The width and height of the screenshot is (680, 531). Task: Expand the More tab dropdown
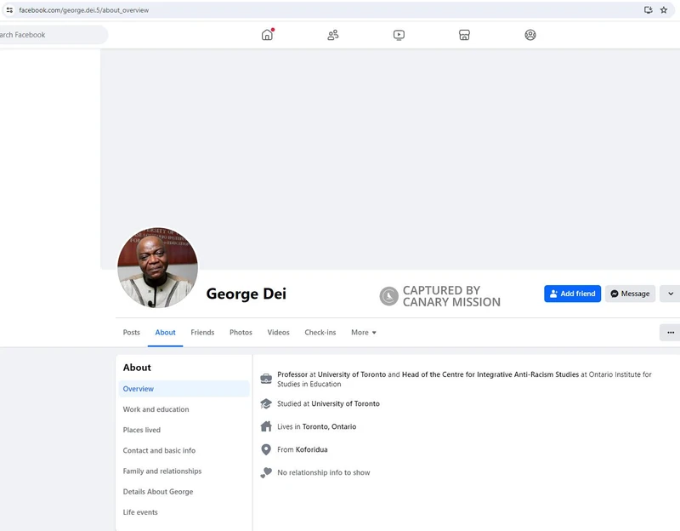click(x=364, y=332)
